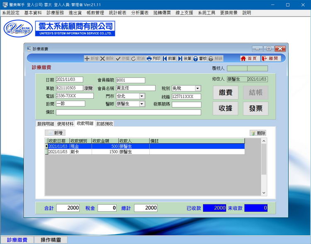Click the 總計 total field

point(146,208)
